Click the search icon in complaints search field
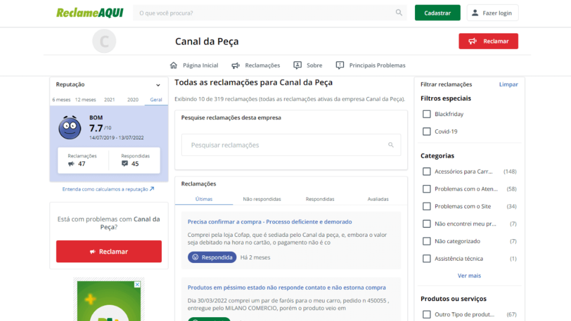The image size is (571, 321). (x=391, y=145)
